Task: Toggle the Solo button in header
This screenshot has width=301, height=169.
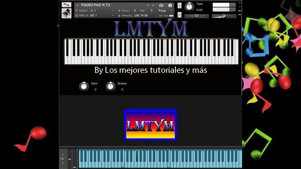Action: 180,6
